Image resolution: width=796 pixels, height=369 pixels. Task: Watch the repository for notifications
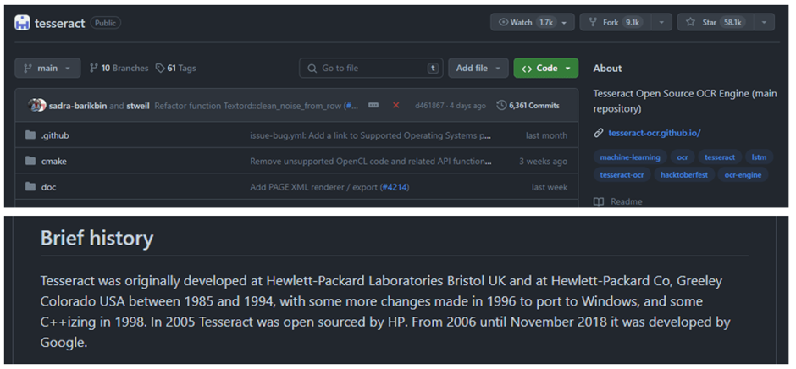(533, 22)
